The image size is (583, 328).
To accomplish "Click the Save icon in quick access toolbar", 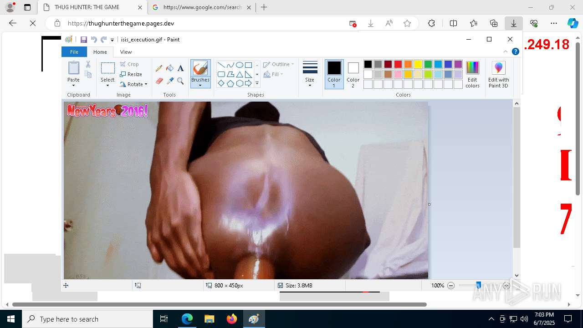I will click(84, 40).
